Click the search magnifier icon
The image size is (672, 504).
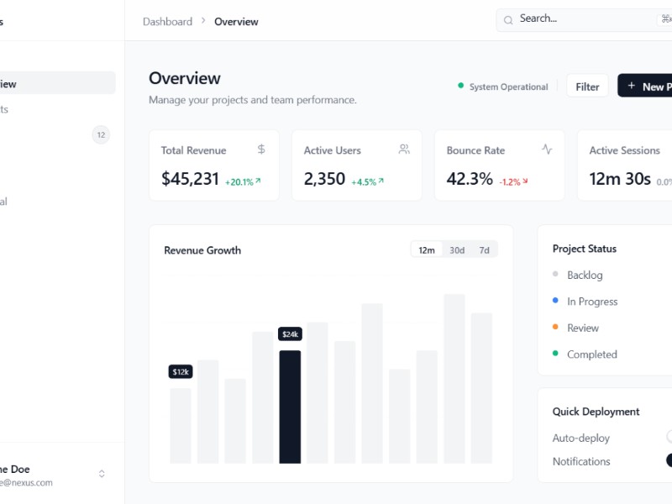pos(508,19)
